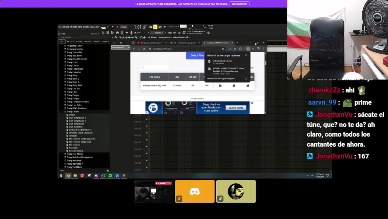The height and width of the screenshot is (219, 388).
Task: Open the Pattern 1 selector dropdown
Action: tap(159, 33)
